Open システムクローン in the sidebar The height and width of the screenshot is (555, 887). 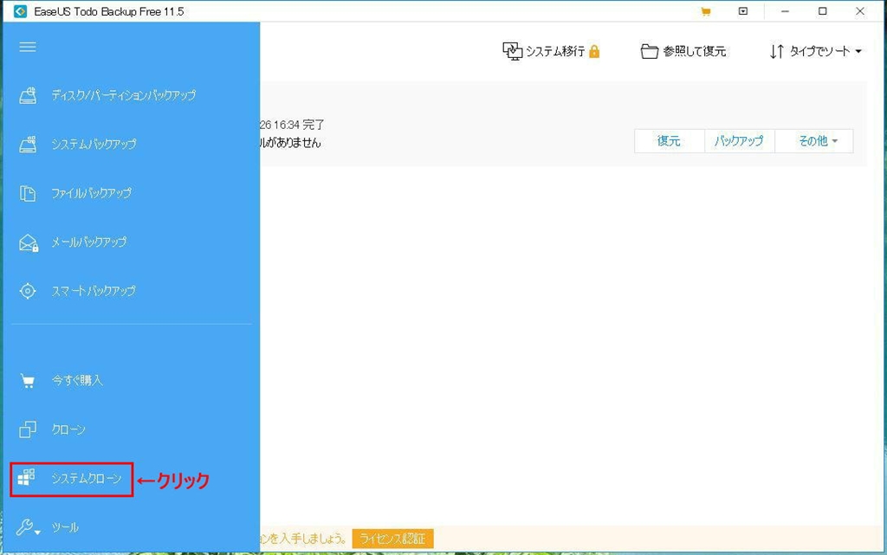click(87, 478)
